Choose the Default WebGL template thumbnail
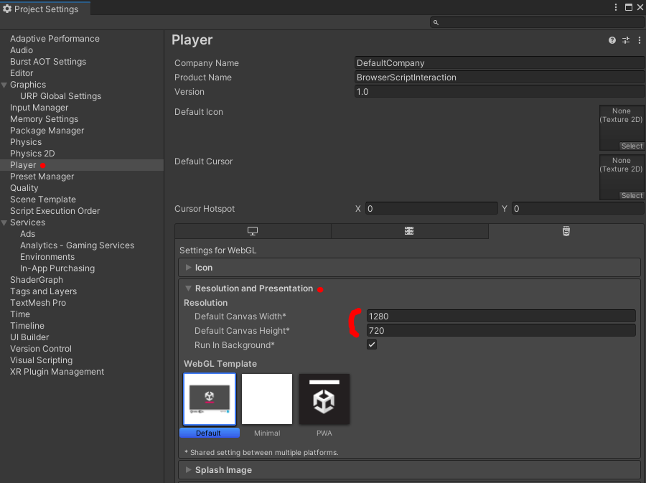 (x=210, y=399)
